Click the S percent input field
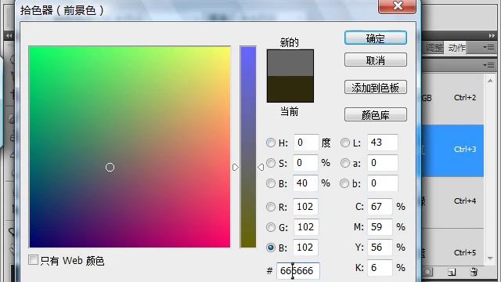Viewport: 501px width, 282px height. (x=306, y=163)
